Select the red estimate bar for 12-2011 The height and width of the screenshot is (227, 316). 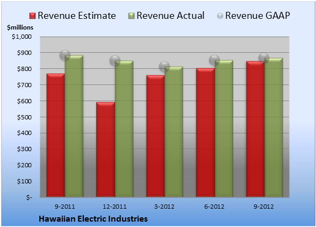pos(105,150)
